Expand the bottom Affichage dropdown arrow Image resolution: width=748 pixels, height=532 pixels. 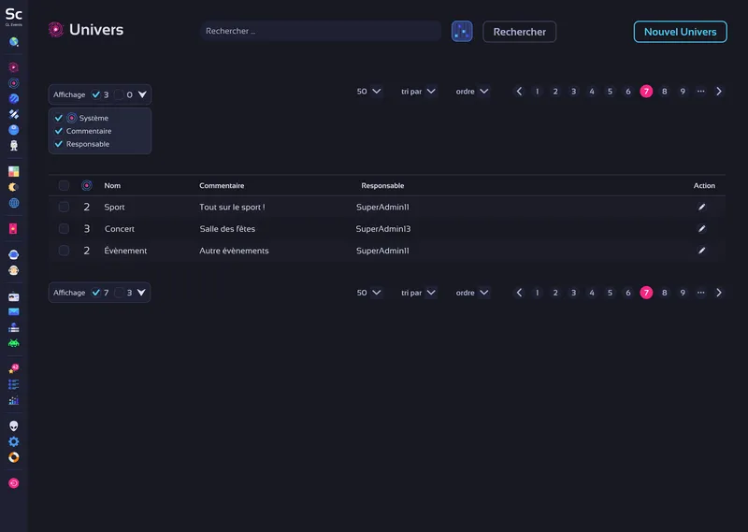click(142, 293)
